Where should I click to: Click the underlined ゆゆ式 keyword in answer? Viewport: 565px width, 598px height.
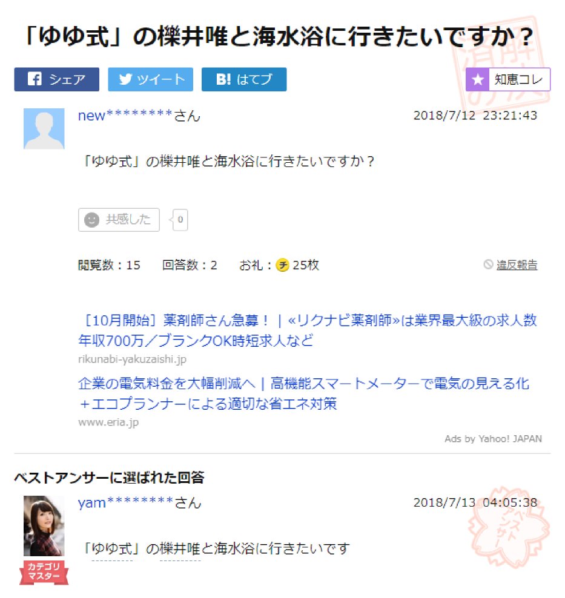(112, 549)
